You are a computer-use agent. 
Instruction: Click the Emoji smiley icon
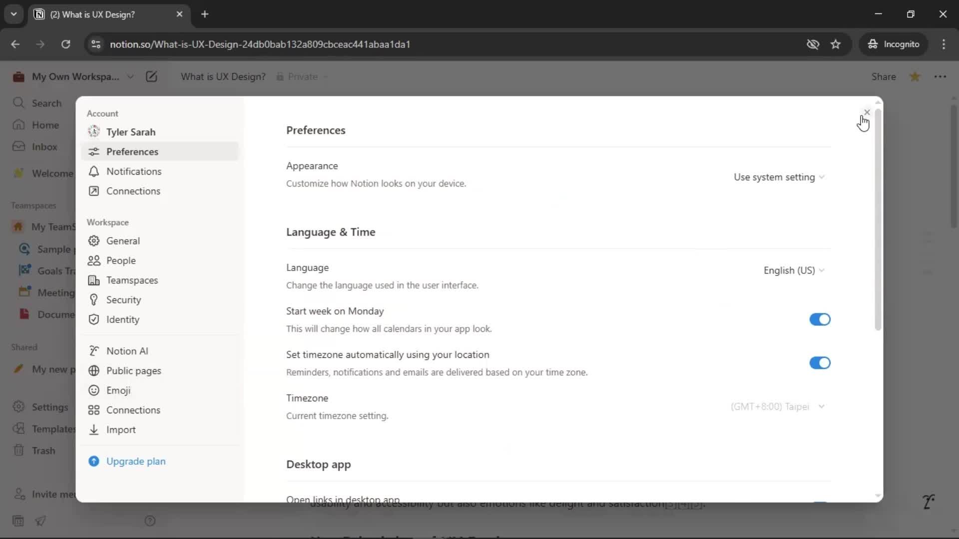coord(93,390)
